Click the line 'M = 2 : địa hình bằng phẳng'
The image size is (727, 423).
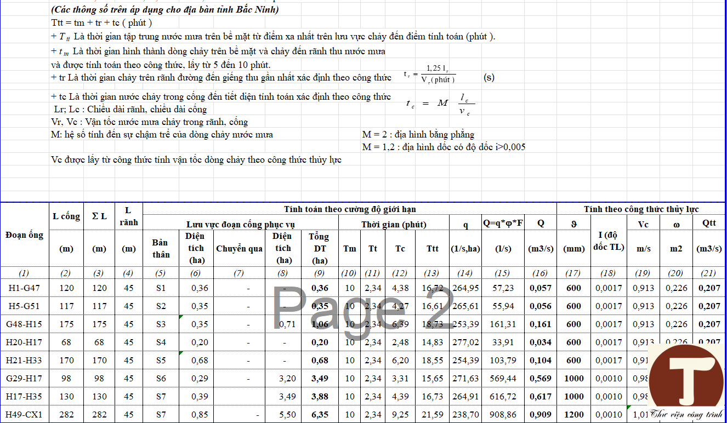tap(418, 134)
